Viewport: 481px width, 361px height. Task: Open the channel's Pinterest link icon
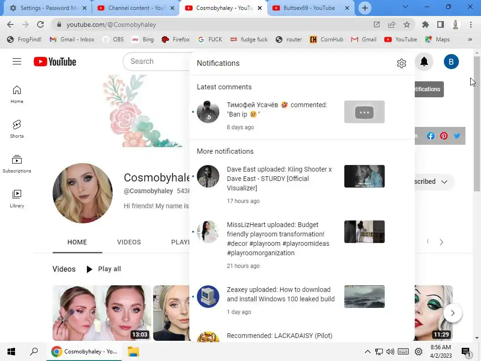pyautogui.click(x=443, y=136)
